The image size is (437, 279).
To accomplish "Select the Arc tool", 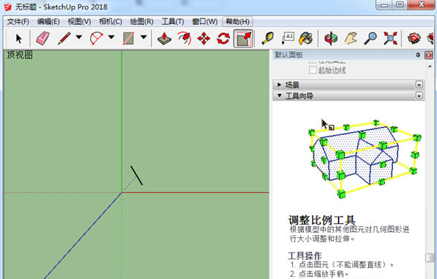I will coord(96,38).
